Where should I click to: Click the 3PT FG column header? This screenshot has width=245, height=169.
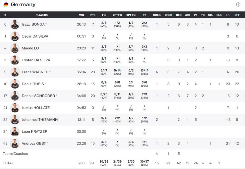pyautogui.click(x=131, y=15)
